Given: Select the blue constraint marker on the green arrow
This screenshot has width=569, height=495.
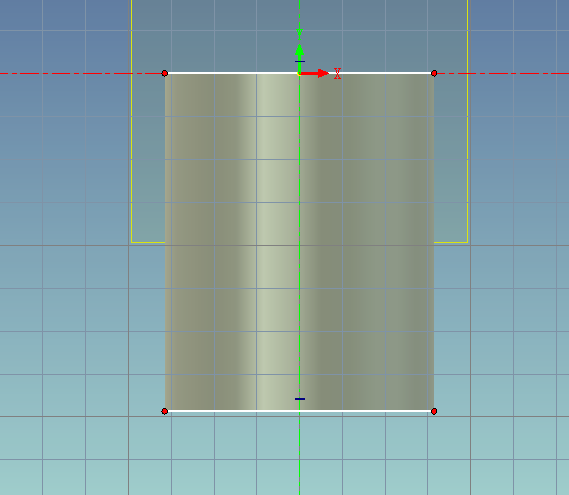Looking at the screenshot, I should click(x=300, y=62).
